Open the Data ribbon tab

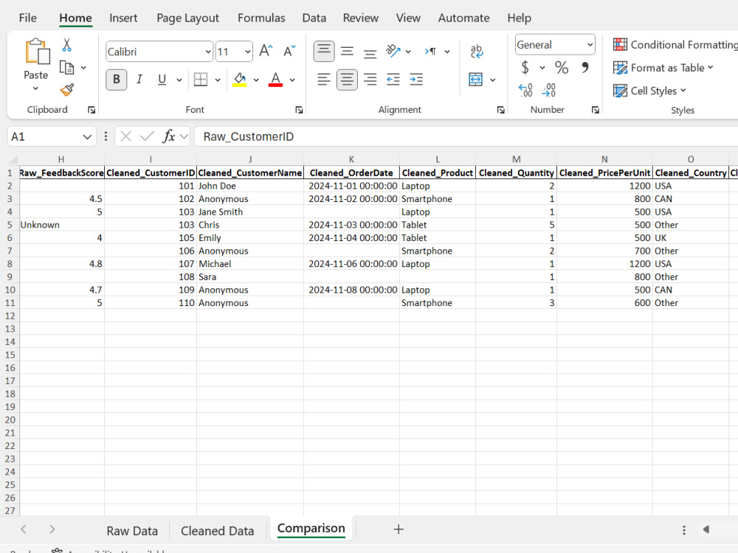(314, 18)
